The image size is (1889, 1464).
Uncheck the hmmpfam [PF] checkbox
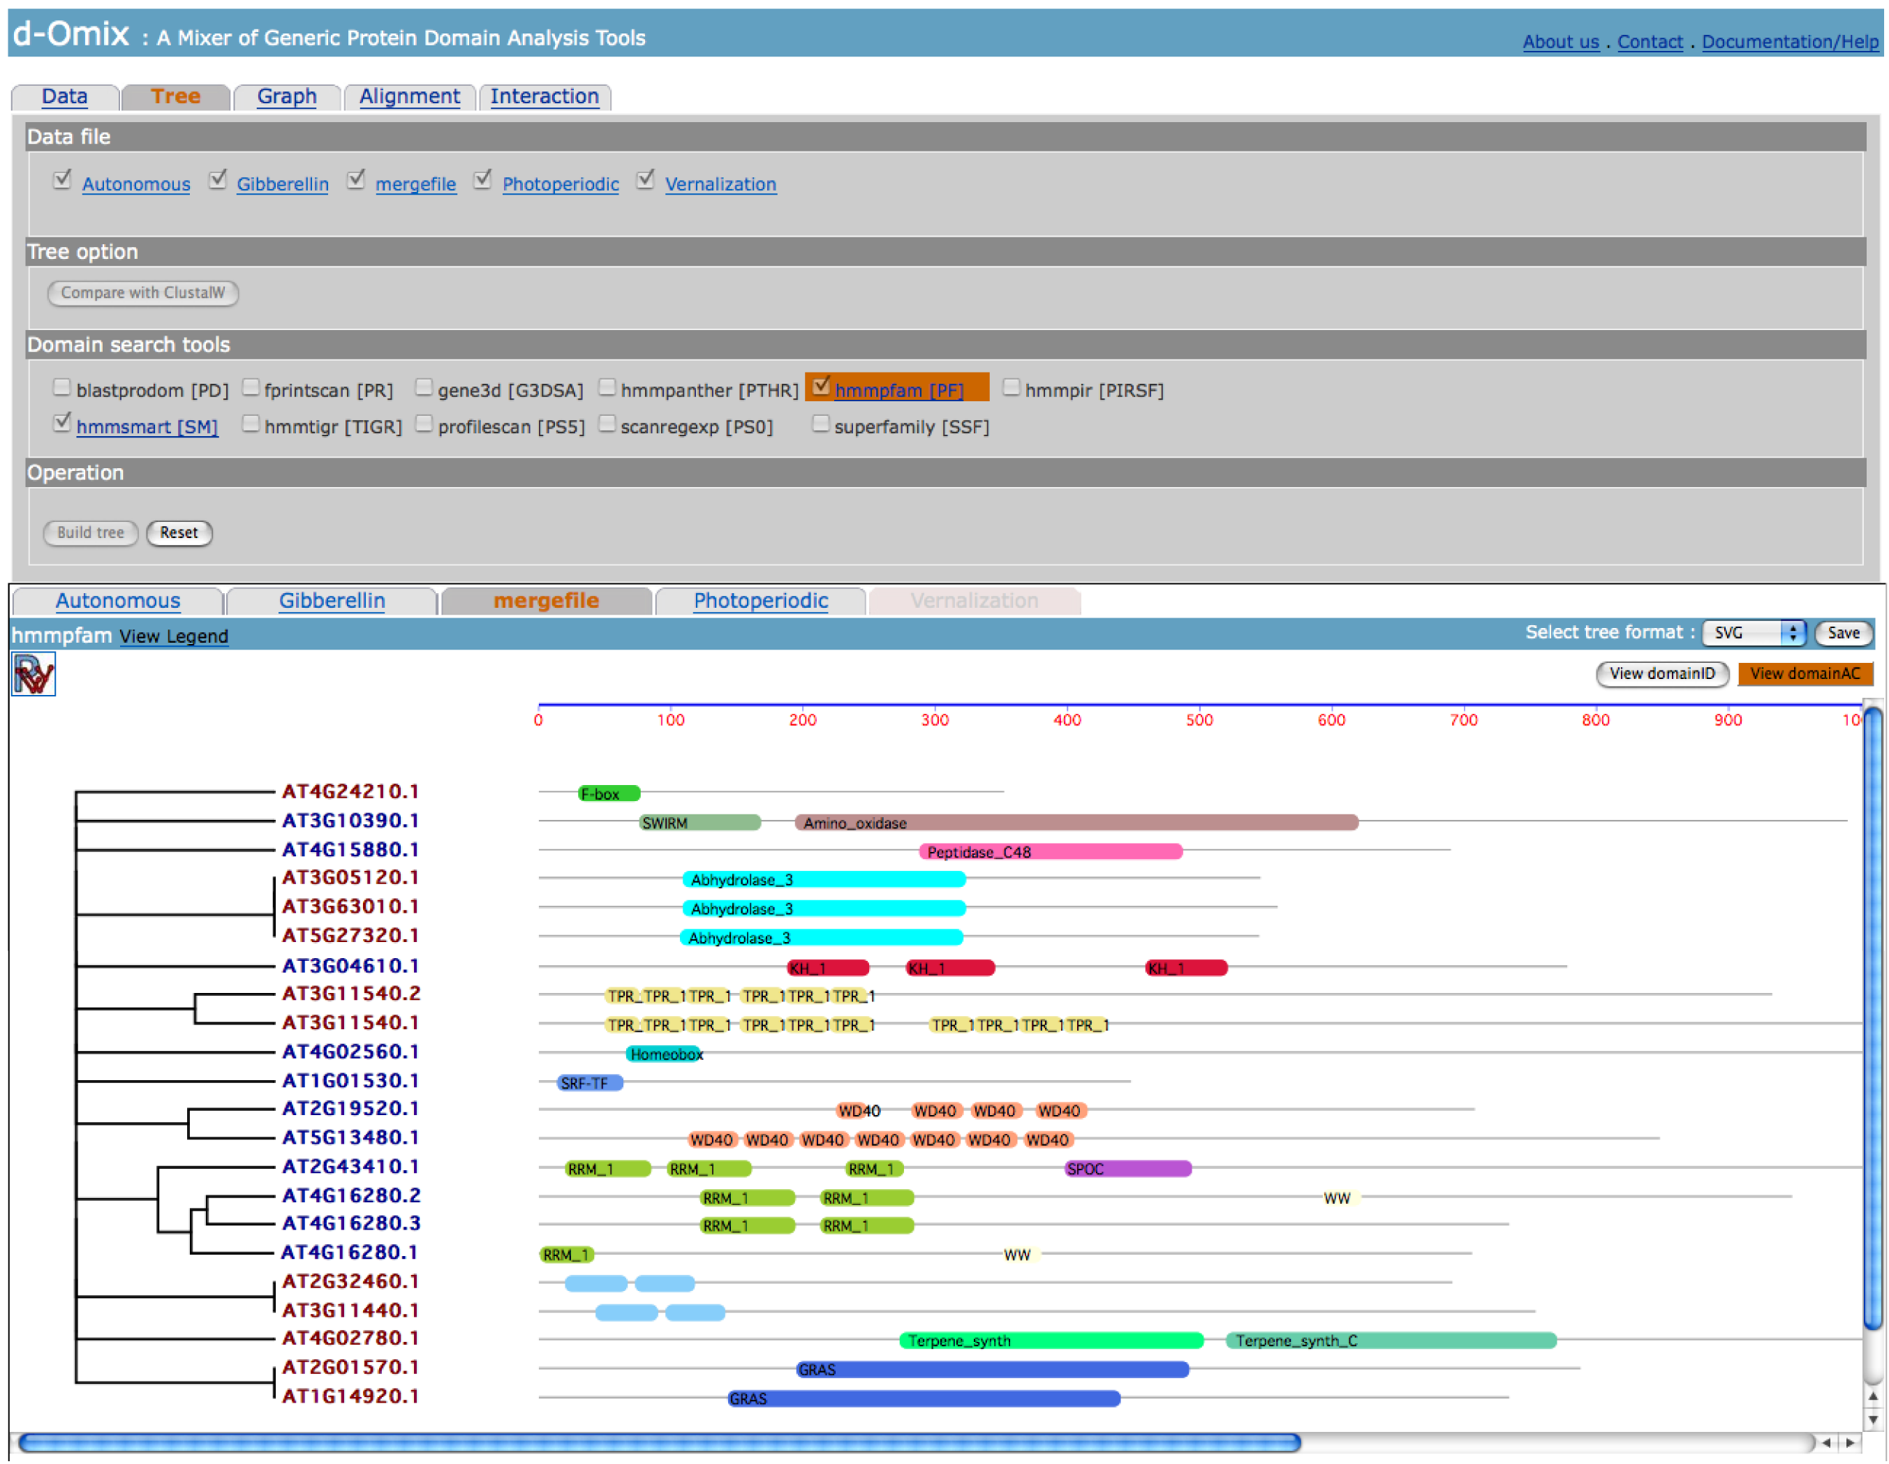coord(822,386)
